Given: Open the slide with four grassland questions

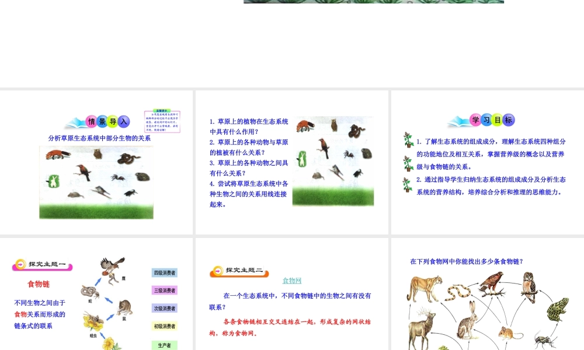Looking at the screenshot, I should tap(291, 162).
